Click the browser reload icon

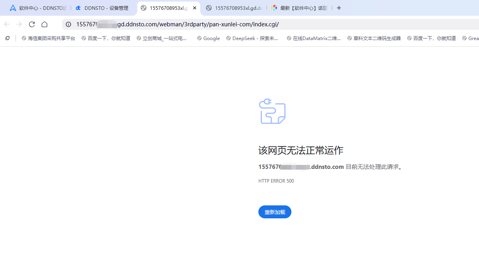pyautogui.click(x=32, y=24)
